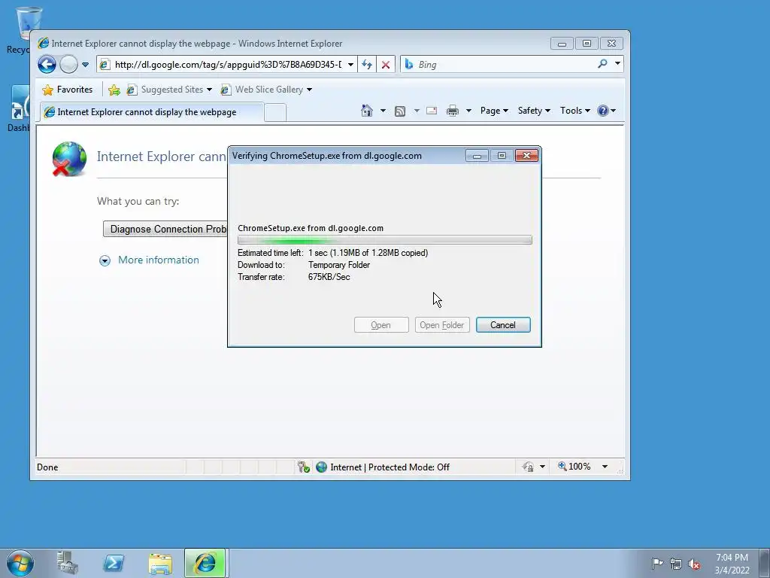Open the Favorites center
This screenshot has height=578, width=770.
pyautogui.click(x=68, y=90)
